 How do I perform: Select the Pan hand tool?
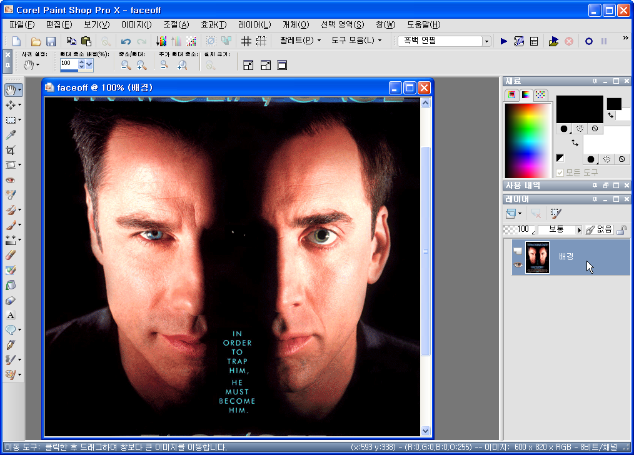(x=11, y=90)
